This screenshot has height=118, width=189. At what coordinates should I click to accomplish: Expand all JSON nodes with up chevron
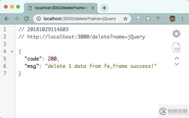pyautogui.click(x=177, y=58)
